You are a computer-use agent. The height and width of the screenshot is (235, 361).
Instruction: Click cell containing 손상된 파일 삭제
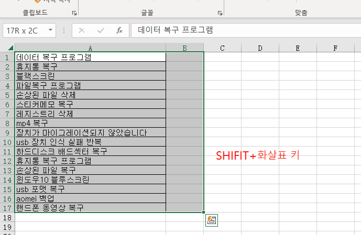pyautogui.click(x=90, y=95)
